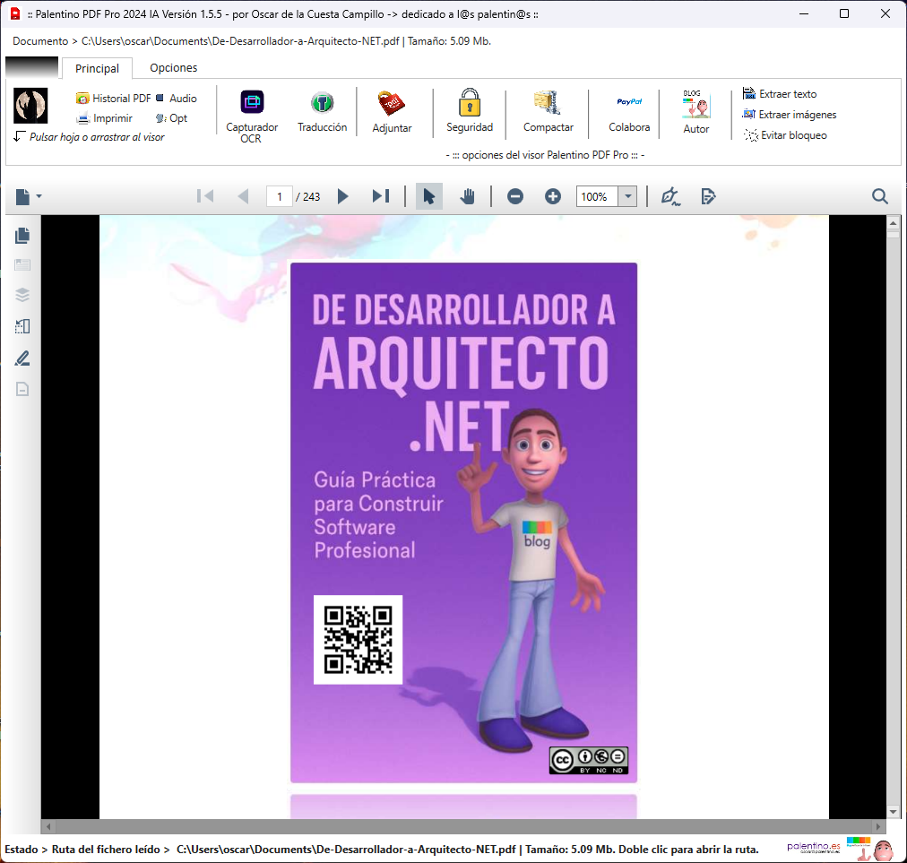Switch to the Opciones tab
The height and width of the screenshot is (863, 907).
(173, 68)
